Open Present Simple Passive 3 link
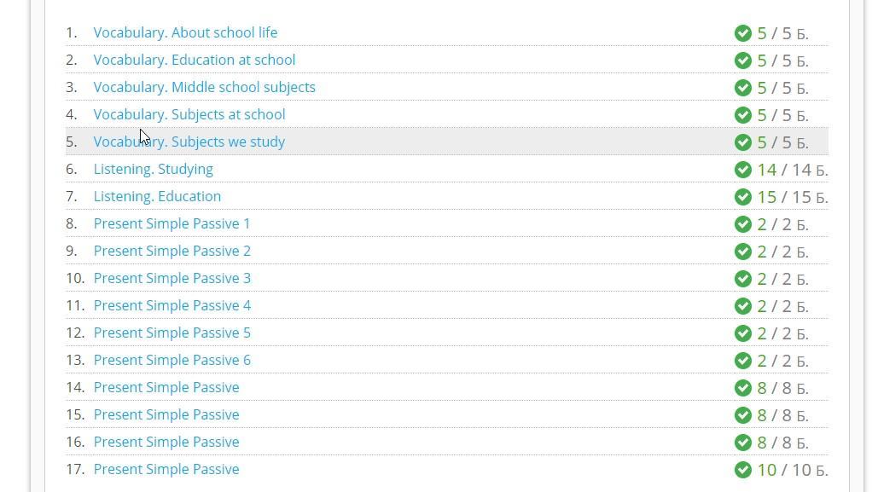 click(x=172, y=278)
